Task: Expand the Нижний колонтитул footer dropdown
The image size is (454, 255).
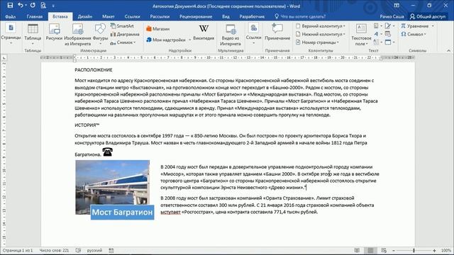Action: (x=344, y=34)
